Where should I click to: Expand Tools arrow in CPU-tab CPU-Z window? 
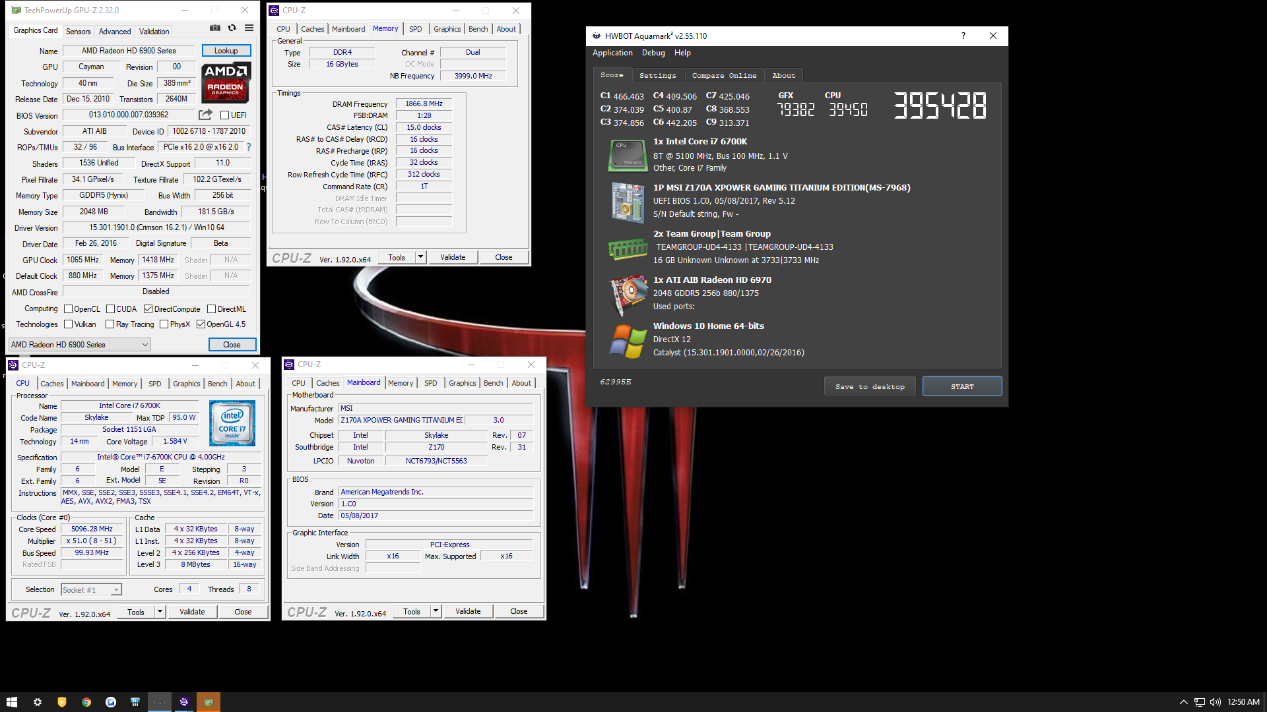click(x=160, y=612)
